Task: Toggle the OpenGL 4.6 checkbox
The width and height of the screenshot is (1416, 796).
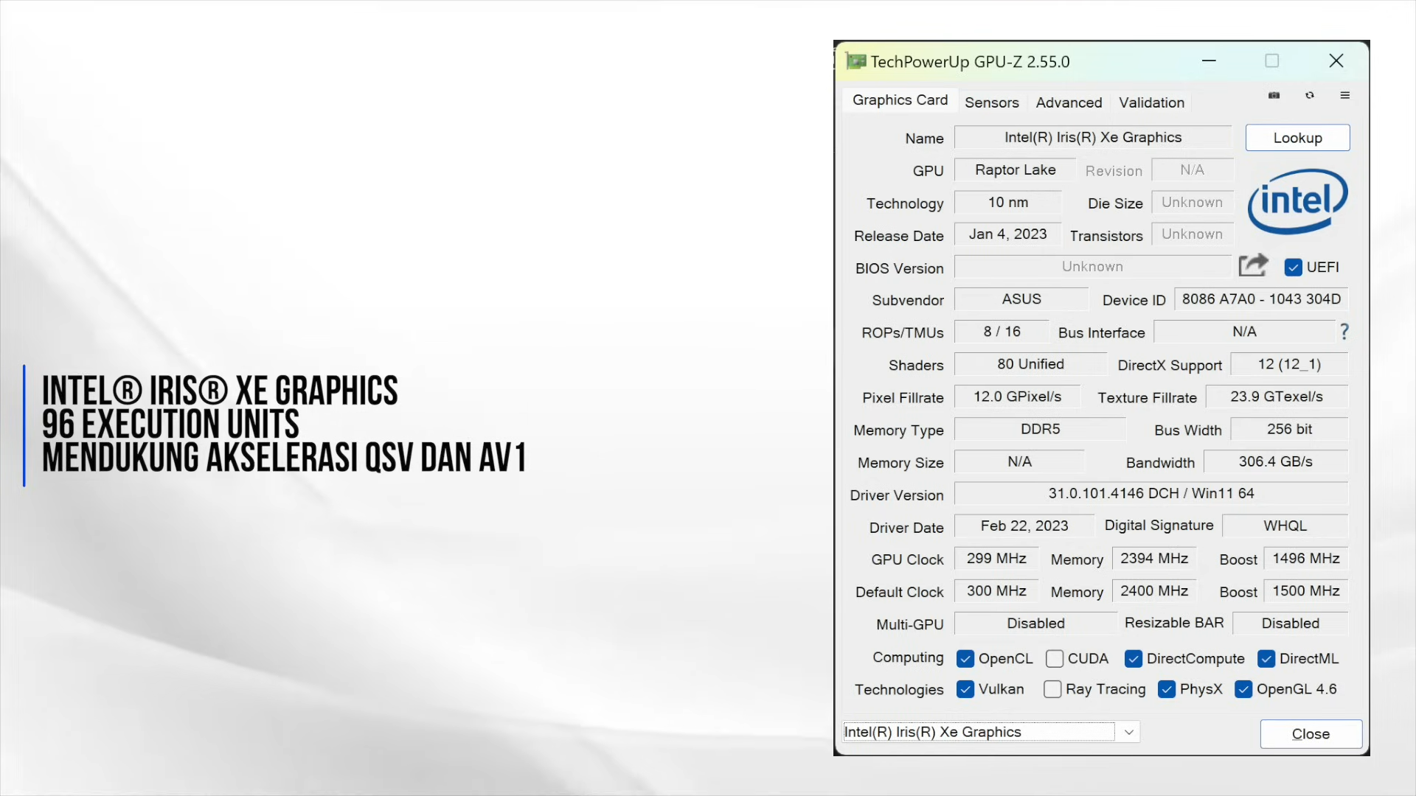Action: [x=1243, y=689]
